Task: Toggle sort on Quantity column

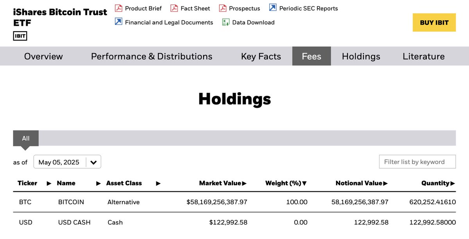Action: point(453,183)
